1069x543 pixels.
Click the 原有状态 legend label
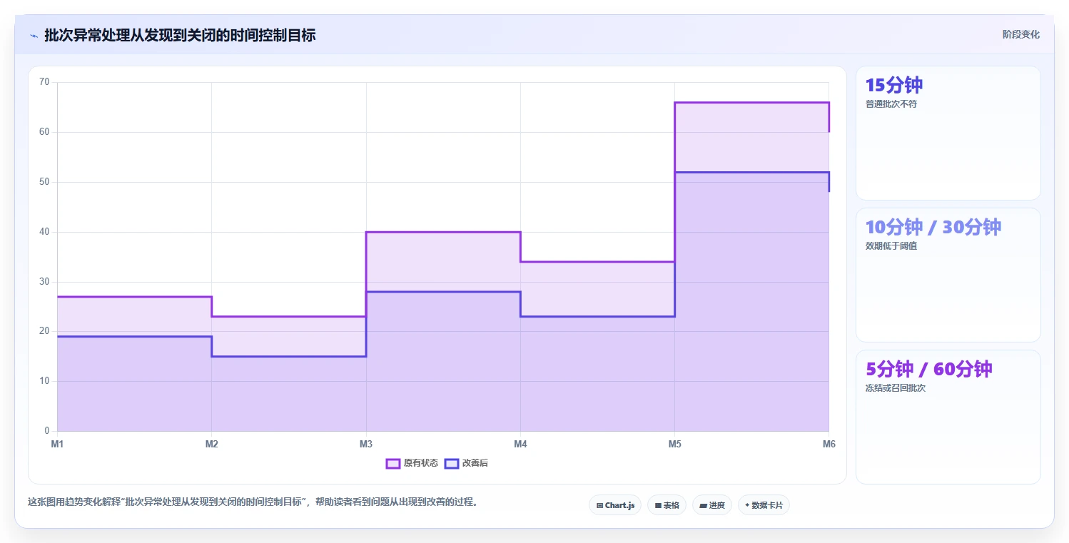pos(421,463)
